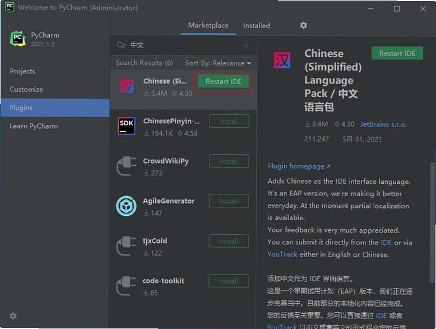Click the 147 downloads of AgileGenerator
436x329 pixels.
152,214
